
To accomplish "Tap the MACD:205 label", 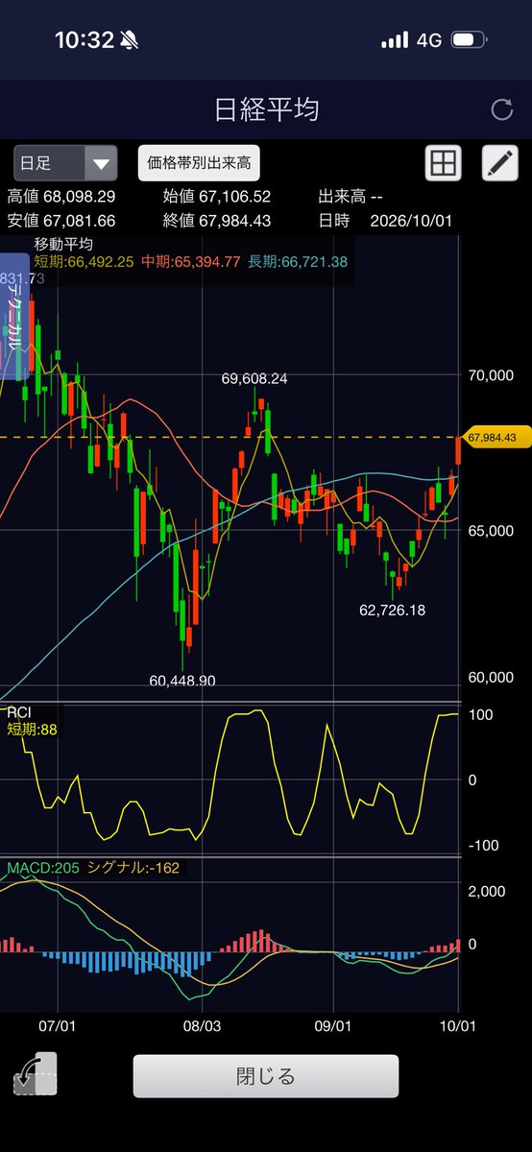I will [41, 868].
